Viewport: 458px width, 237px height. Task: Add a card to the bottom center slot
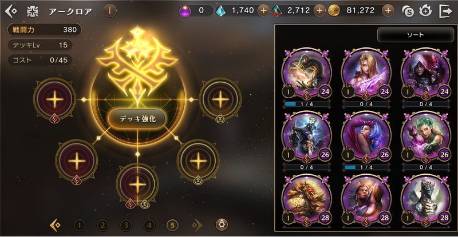pos(137,184)
